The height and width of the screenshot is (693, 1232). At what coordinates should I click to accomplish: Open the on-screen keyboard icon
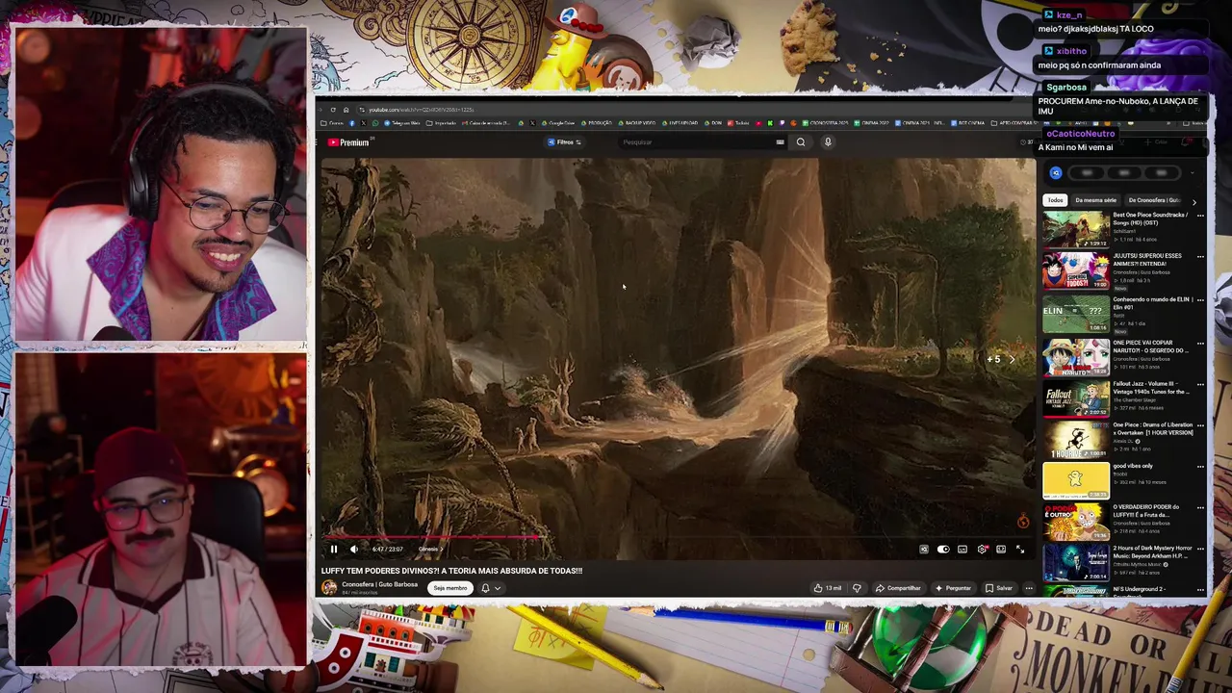780,142
